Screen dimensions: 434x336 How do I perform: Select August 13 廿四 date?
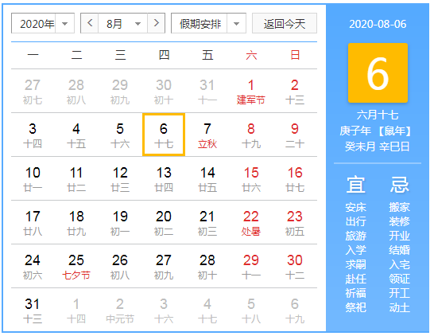[x=164, y=179]
